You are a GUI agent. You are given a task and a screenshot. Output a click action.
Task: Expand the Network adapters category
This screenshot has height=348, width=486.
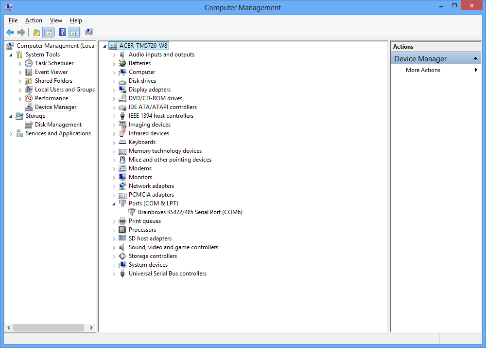pyautogui.click(x=113, y=185)
